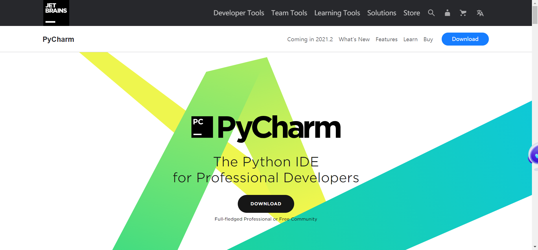Image resolution: width=538 pixels, height=250 pixels.
Task: Click the black DOWNLOAD button
Action: click(266, 204)
